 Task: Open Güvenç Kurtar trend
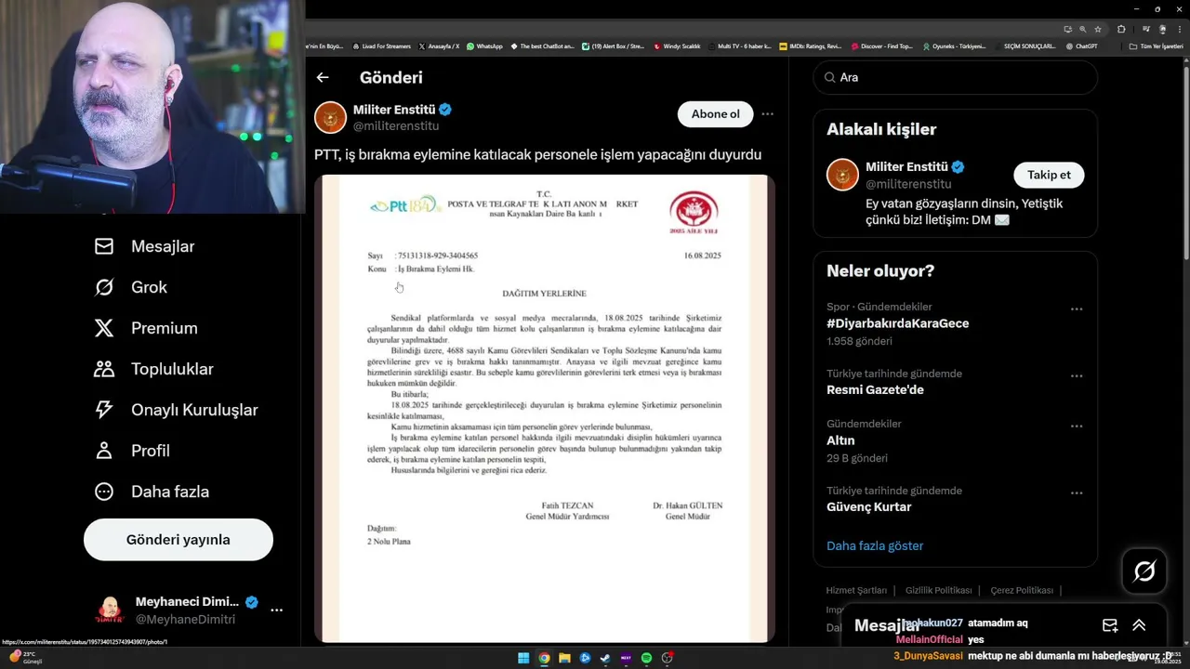point(868,507)
